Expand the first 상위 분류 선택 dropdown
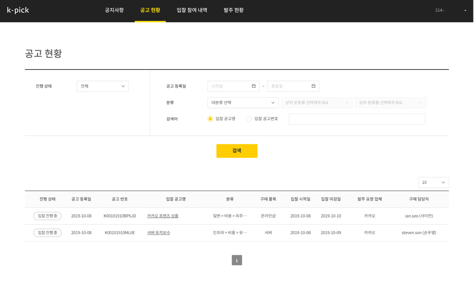The image size is (474, 295). (x=317, y=103)
